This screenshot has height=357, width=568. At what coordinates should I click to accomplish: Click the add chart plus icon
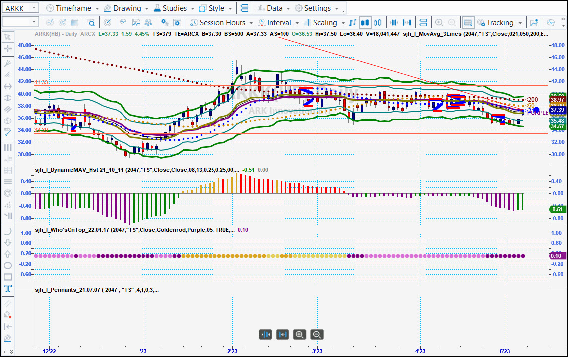(x=534, y=22)
